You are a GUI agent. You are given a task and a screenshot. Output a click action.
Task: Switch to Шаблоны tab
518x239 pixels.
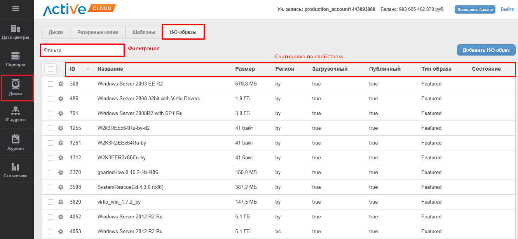[143, 32]
